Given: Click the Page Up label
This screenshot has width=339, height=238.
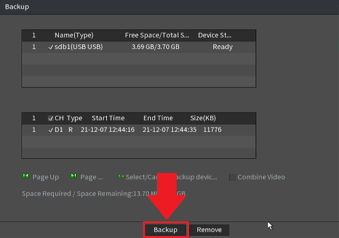Looking at the screenshot, I should pos(45,177).
